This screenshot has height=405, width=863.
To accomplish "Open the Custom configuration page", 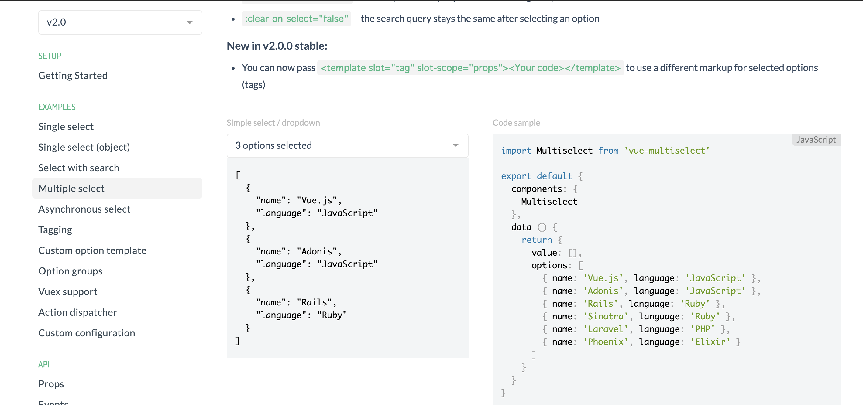I will pyautogui.click(x=87, y=333).
